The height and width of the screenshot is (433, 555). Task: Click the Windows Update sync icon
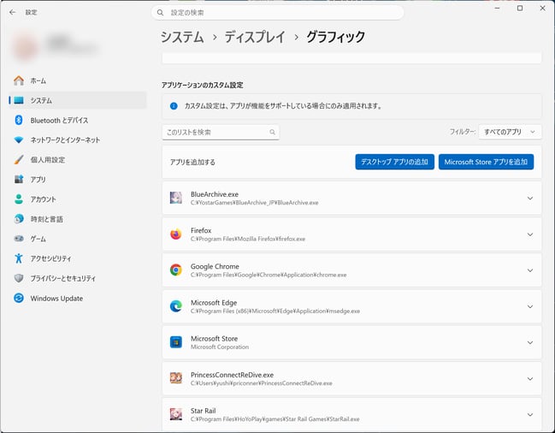click(19, 298)
